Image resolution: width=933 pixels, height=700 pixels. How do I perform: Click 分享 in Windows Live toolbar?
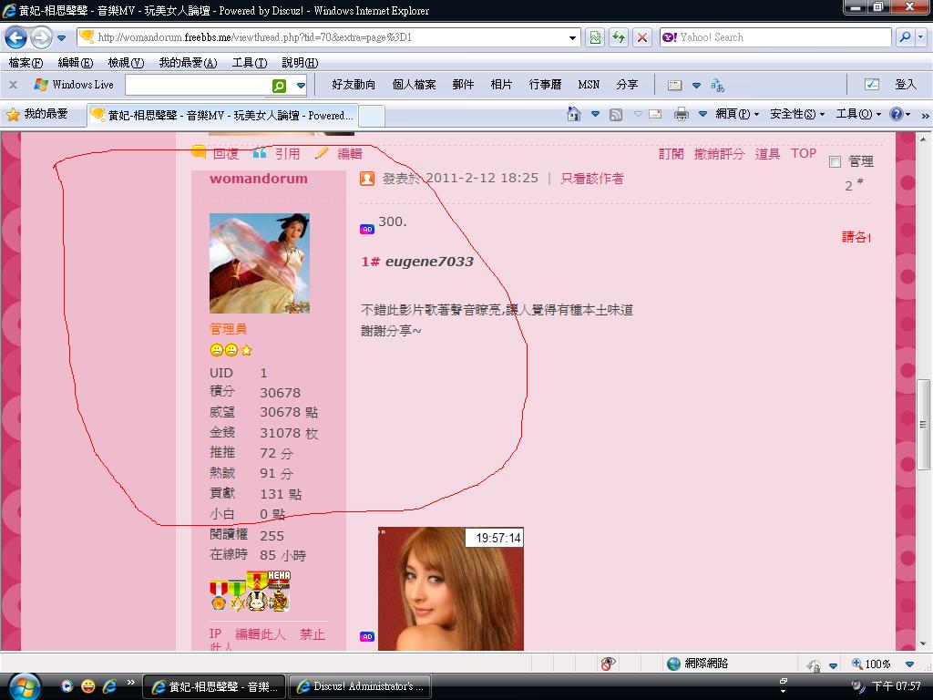[627, 85]
